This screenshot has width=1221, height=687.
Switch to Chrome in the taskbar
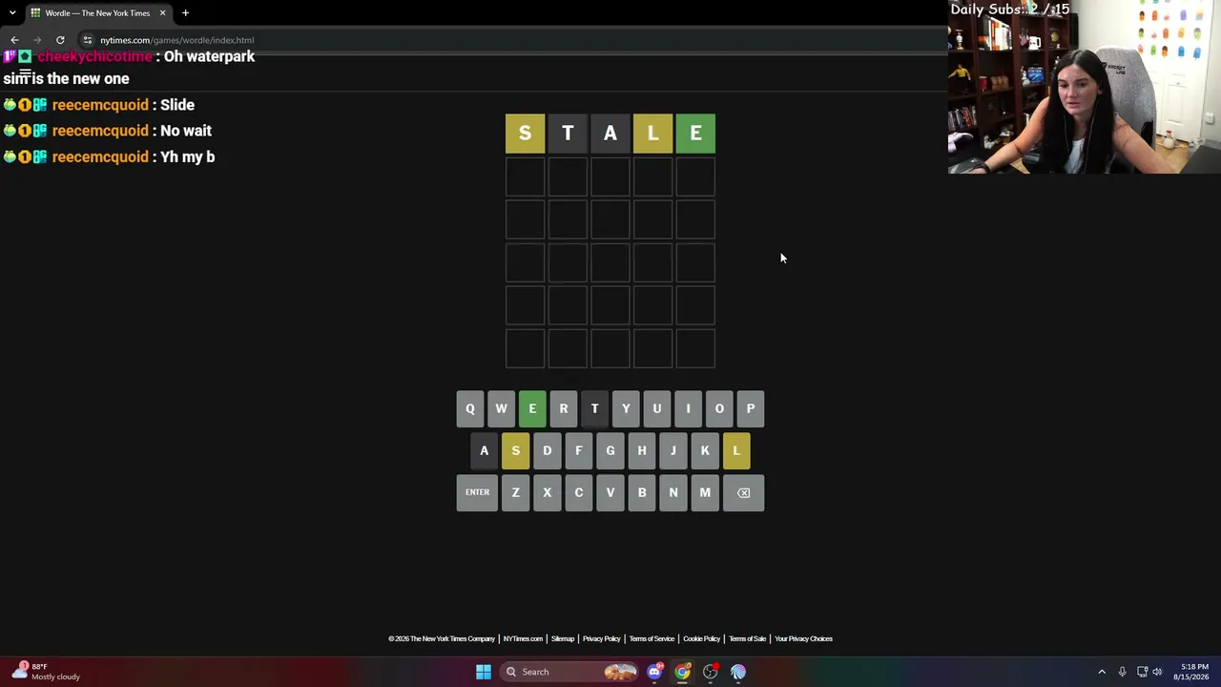(x=682, y=672)
